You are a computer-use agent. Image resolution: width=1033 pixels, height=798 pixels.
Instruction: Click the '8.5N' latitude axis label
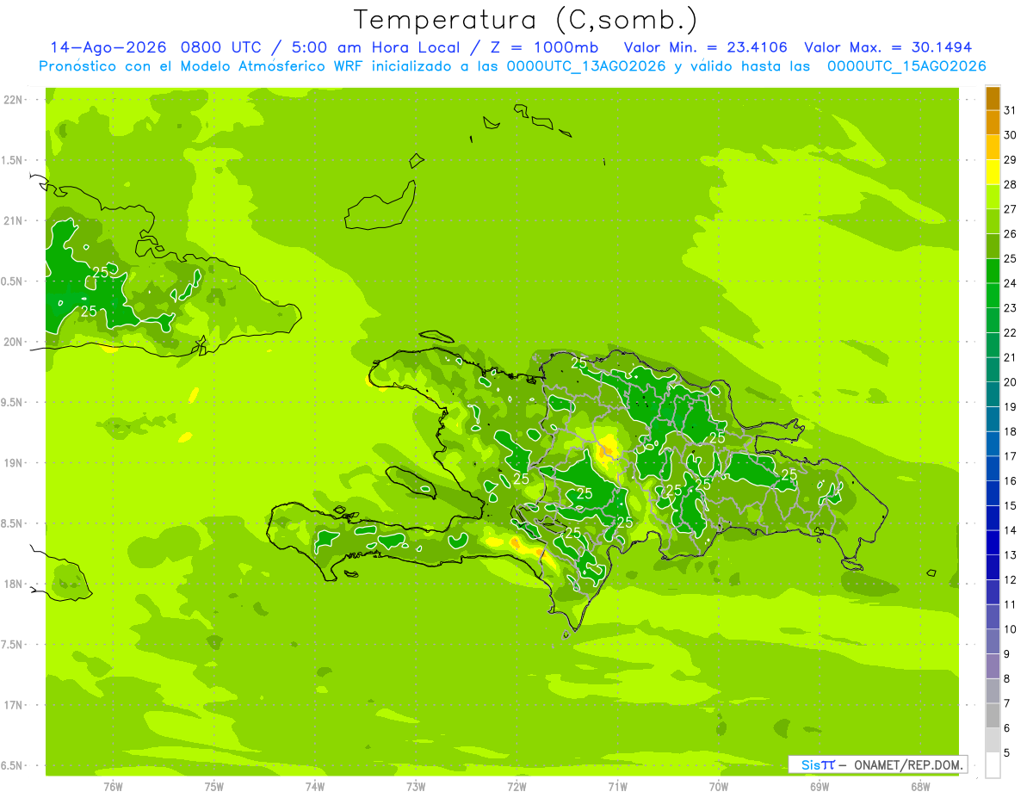coord(13,523)
